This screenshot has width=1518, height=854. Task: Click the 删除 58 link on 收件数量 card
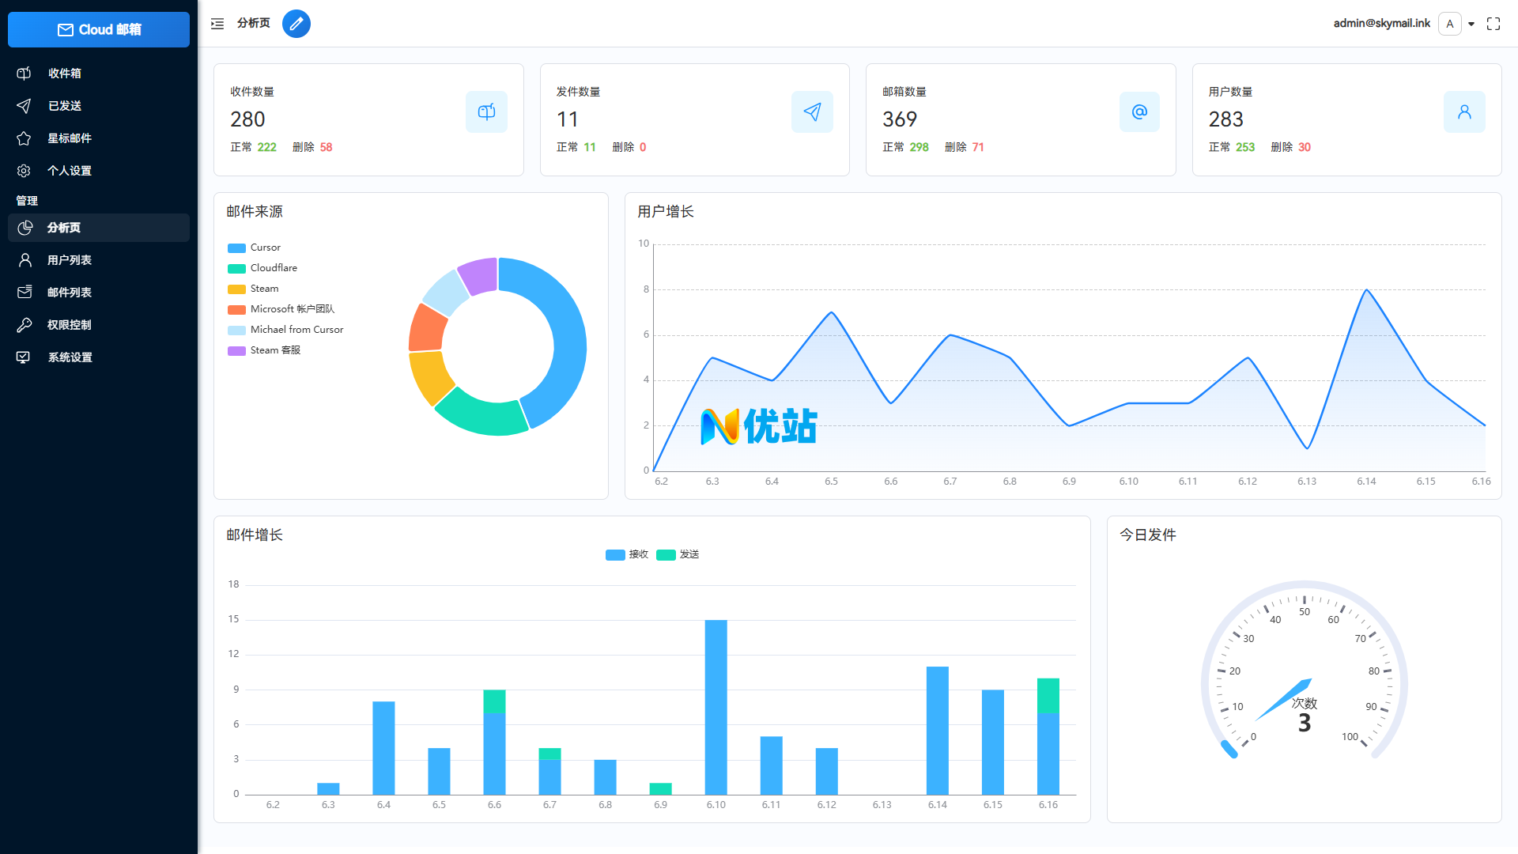click(x=313, y=147)
